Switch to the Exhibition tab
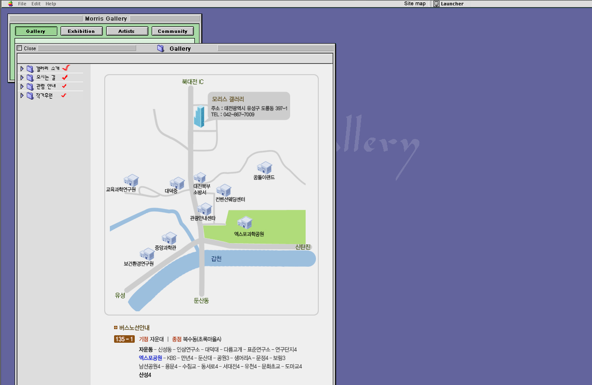The height and width of the screenshot is (385, 592). (81, 31)
